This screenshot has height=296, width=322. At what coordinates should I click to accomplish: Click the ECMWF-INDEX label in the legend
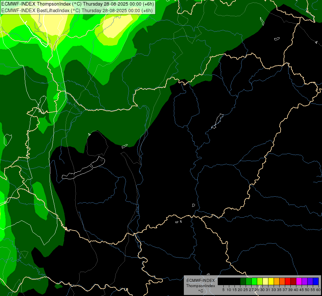tap(201, 281)
